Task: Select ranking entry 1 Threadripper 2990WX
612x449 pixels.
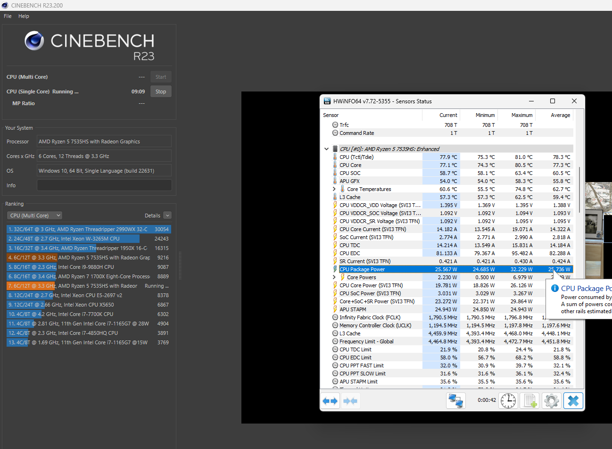Action: click(x=89, y=229)
